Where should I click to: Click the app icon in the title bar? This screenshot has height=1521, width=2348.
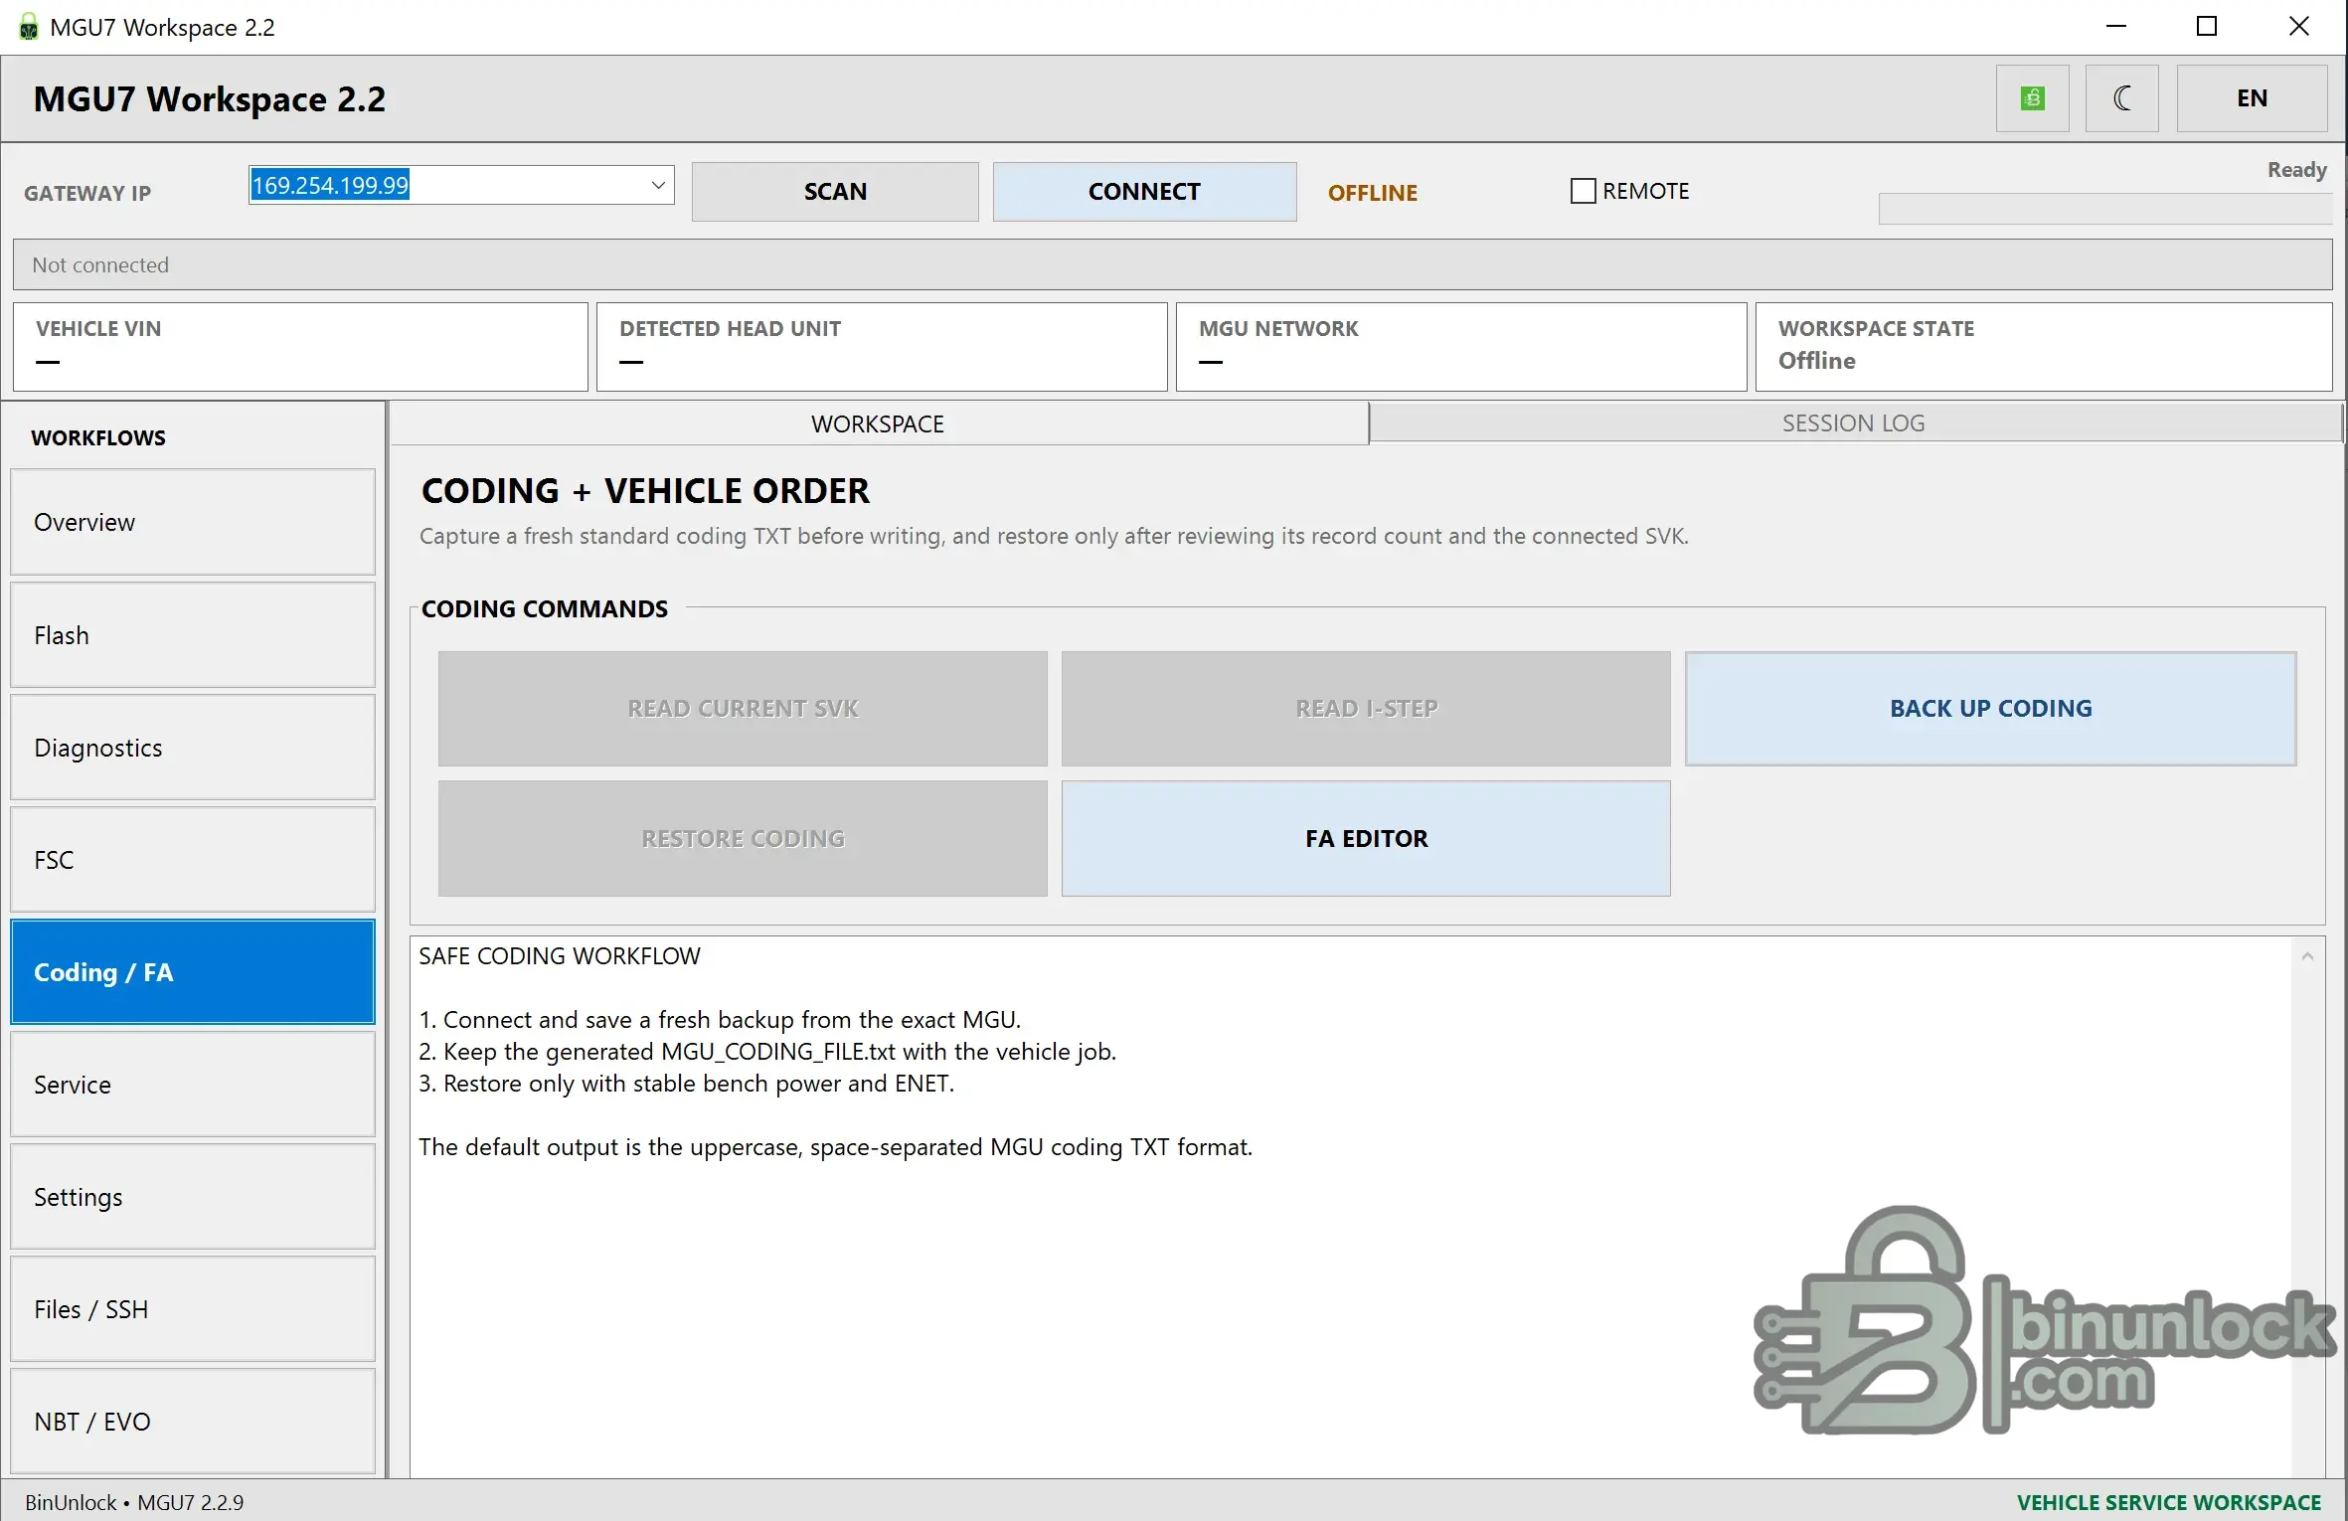click(29, 27)
